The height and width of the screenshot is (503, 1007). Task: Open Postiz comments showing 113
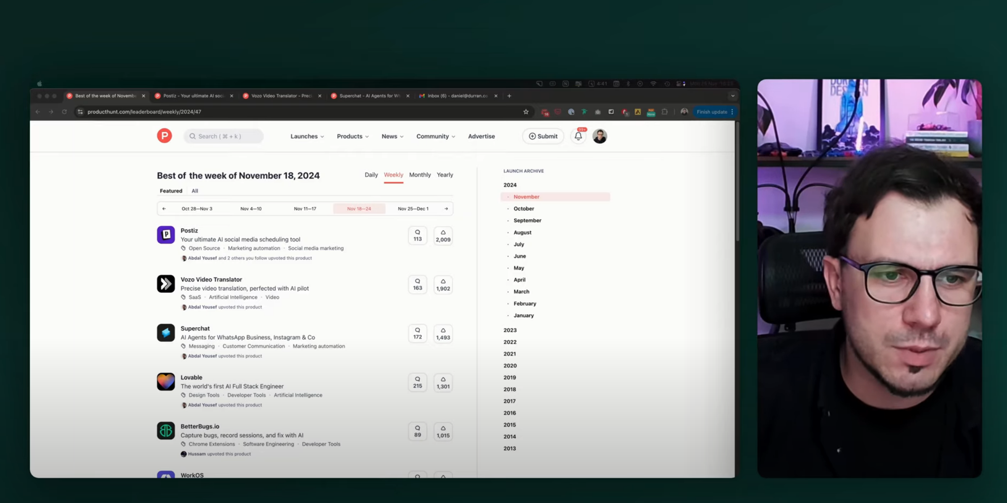(x=417, y=236)
